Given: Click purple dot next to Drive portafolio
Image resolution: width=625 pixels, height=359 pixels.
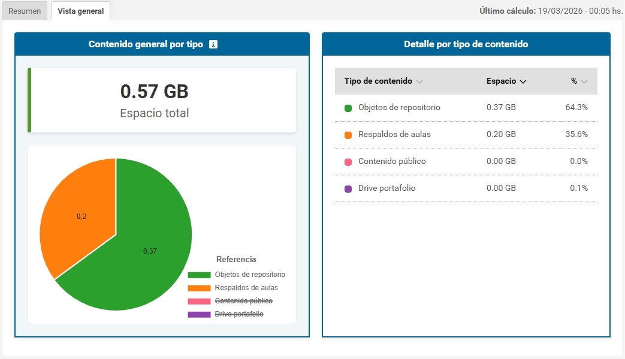Looking at the screenshot, I should tap(348, 189).
